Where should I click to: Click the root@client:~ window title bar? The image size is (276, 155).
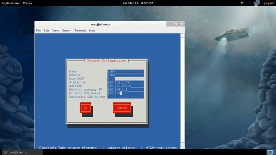[100, 25]
